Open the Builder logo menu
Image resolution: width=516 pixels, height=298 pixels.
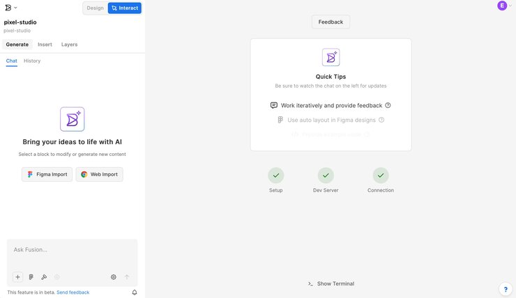click(11, 8)
